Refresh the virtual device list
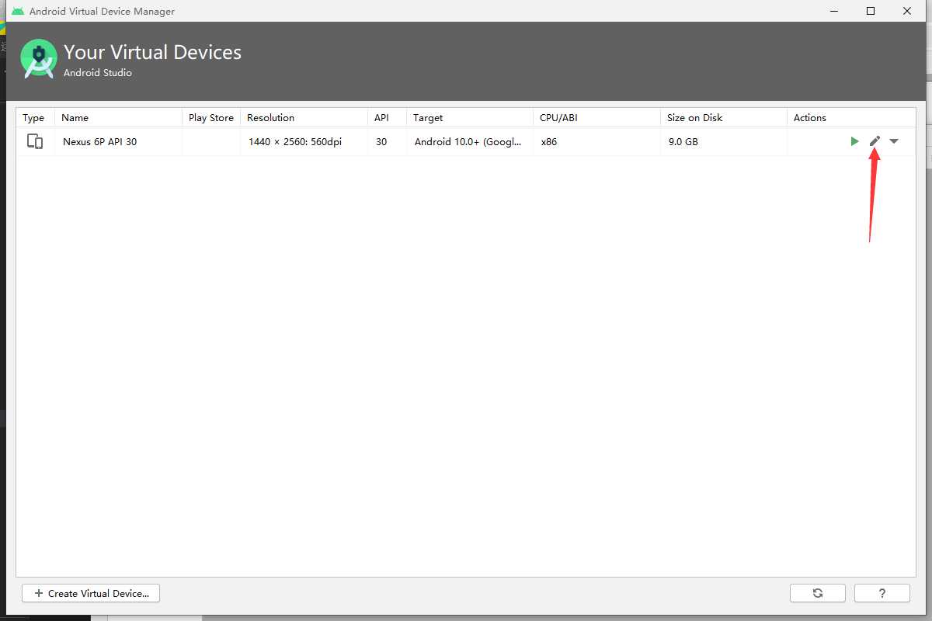Screen dimensions: 932x621 [818, 593]
